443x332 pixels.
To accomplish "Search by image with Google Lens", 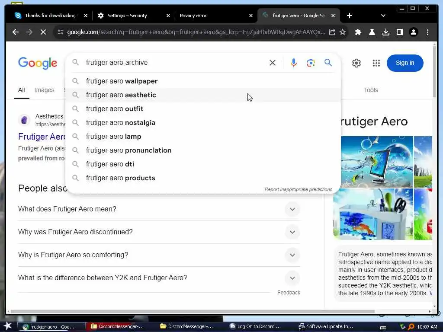I will click(311, 63).
